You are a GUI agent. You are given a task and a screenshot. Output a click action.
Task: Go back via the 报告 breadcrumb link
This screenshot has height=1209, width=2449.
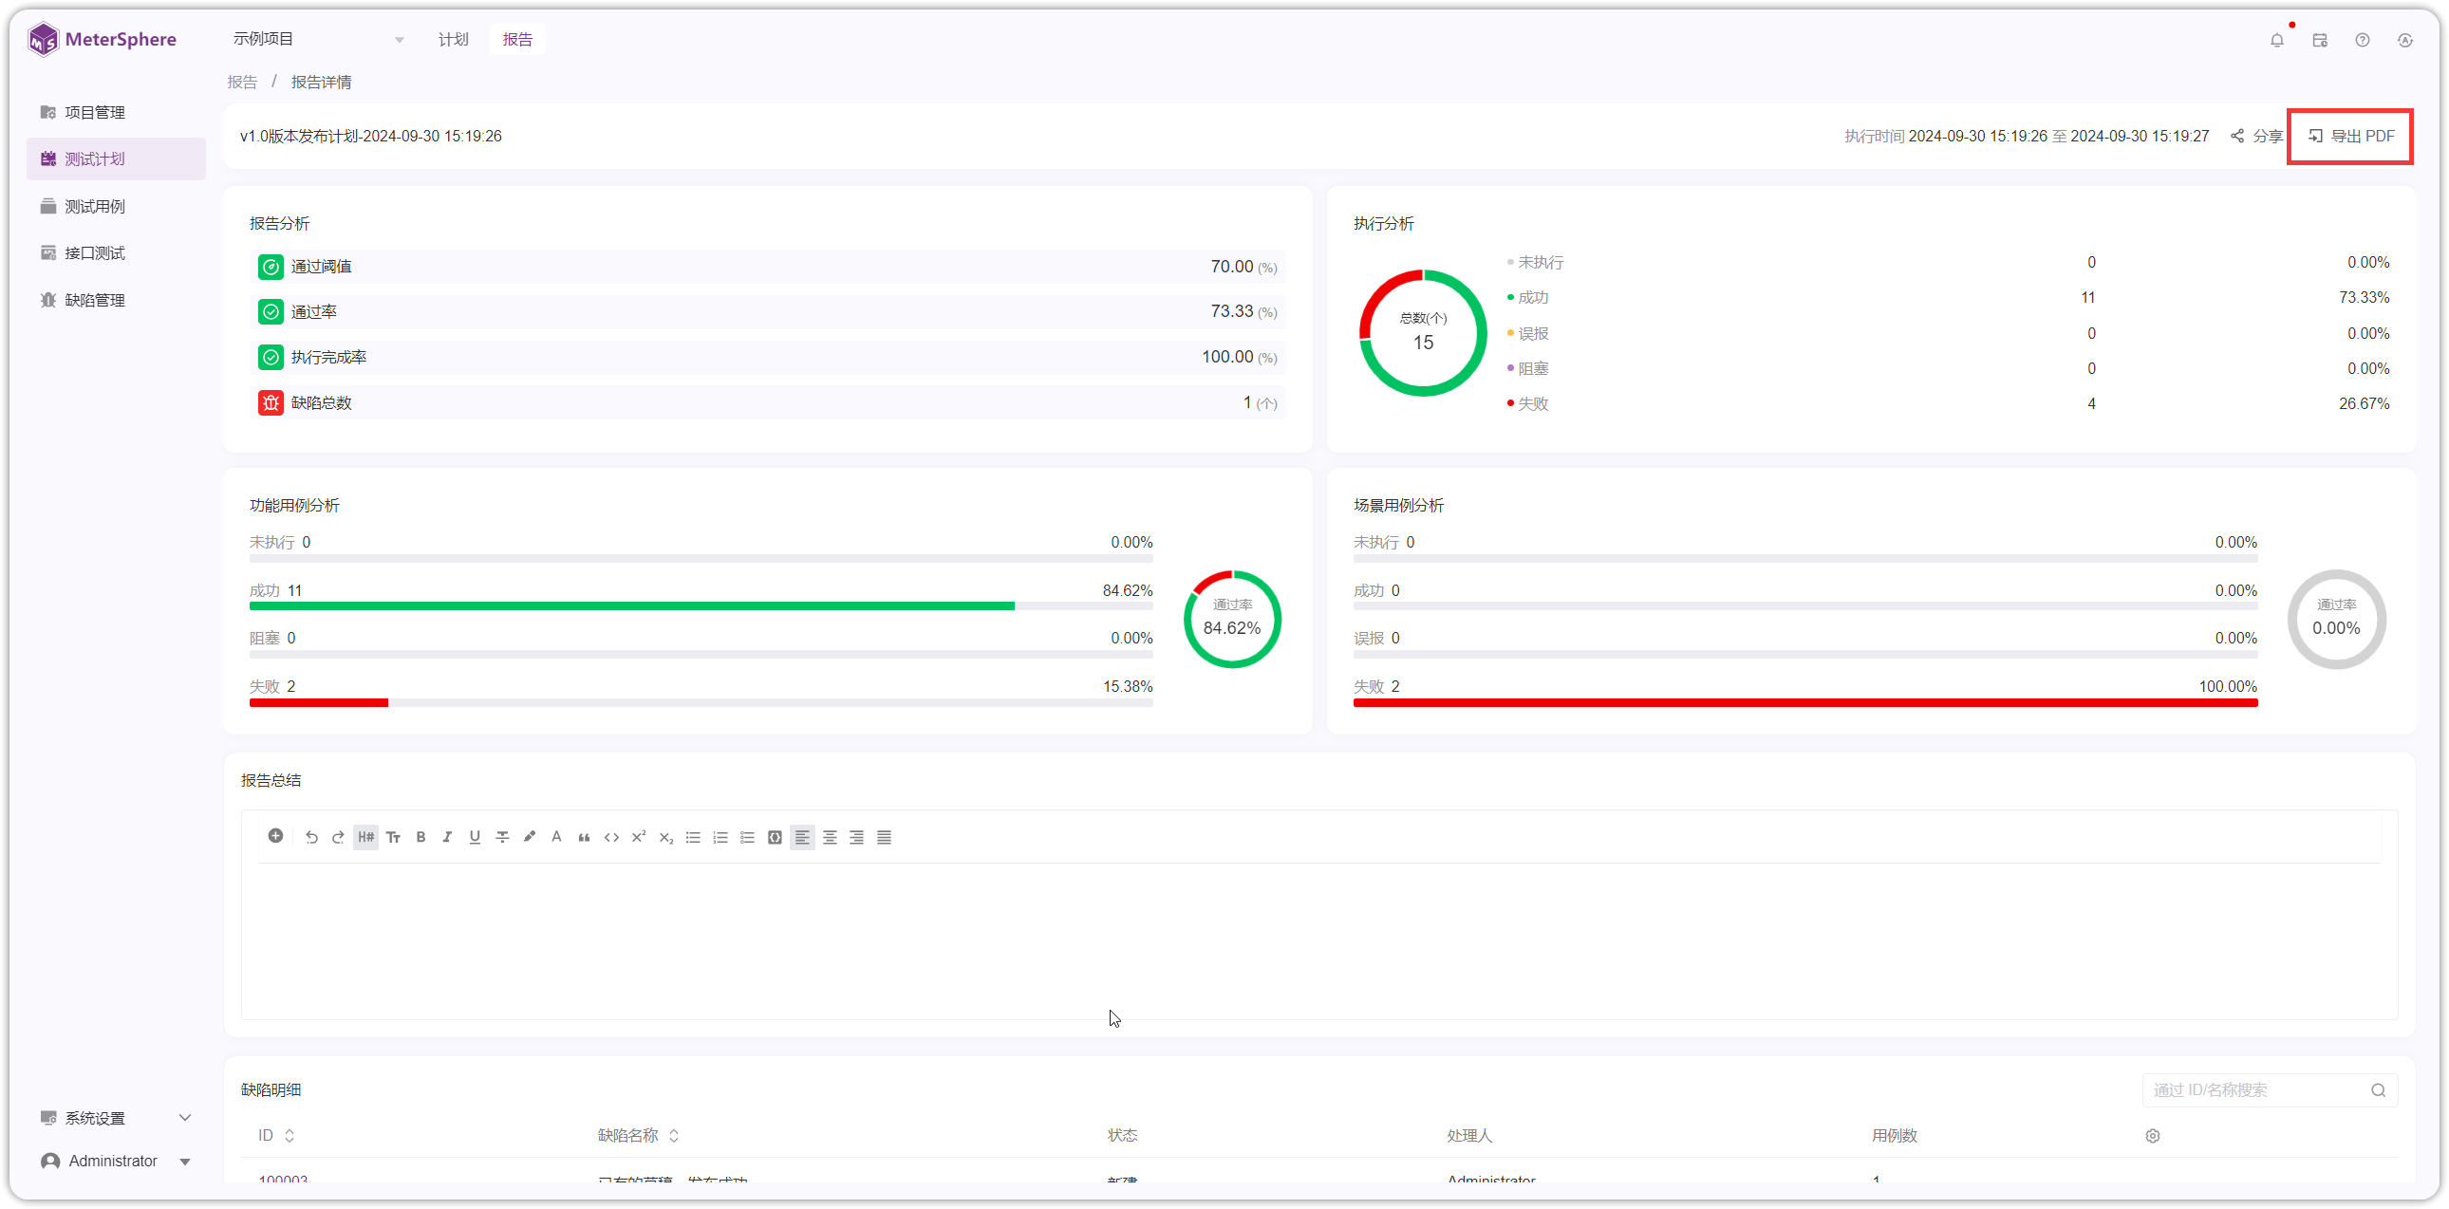pyautogui.click(x=241, y=82)
